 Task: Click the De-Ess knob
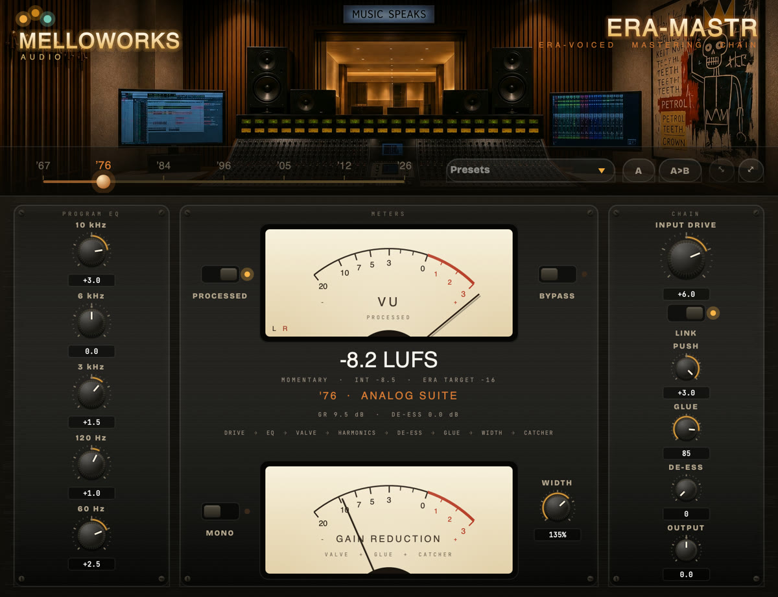coord(686,489)
